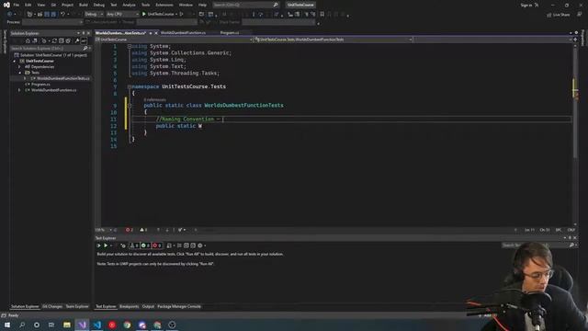The height and width of the screenshot is (331, 588).
Task: Click Run All Tests in Test Explorer
Action: pos(99,245)
